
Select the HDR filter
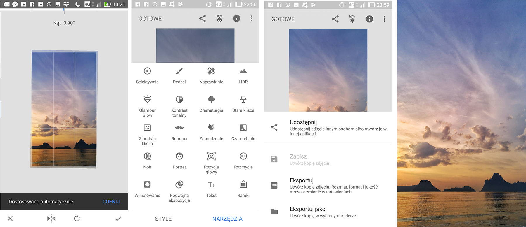(243, 76)
